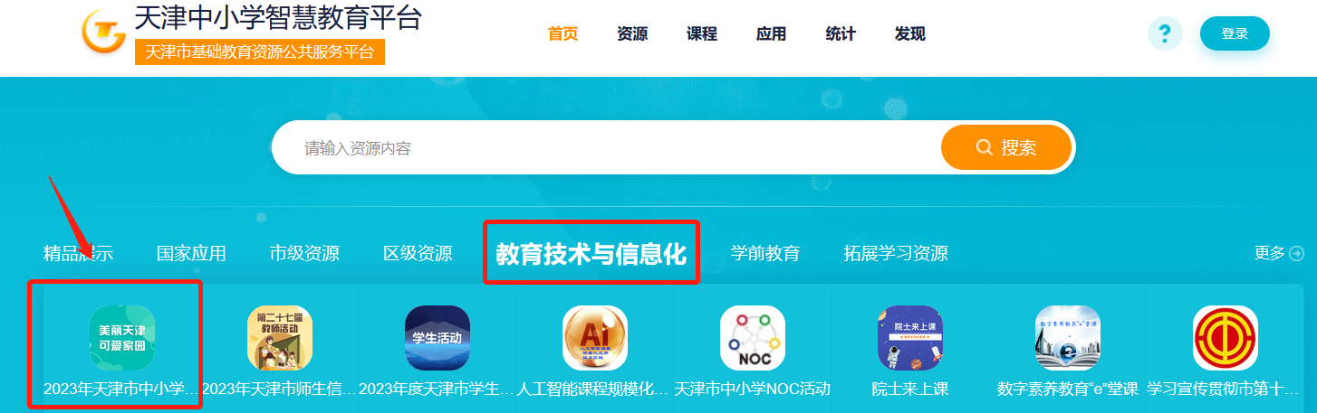Open the 美丽天津可爱家园 app icon
This screenshot has height=413, width=1317.
tap(122, 338)
